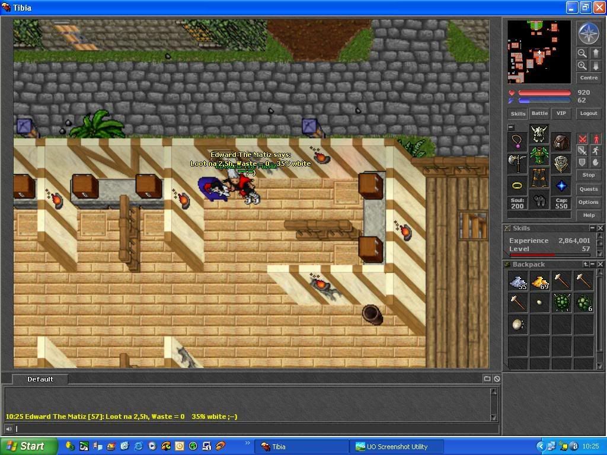Image resolution: width=607 pixels, height=455 pixels.
Task: Collapse the inventory with minus button
Action: pos(511,127)
